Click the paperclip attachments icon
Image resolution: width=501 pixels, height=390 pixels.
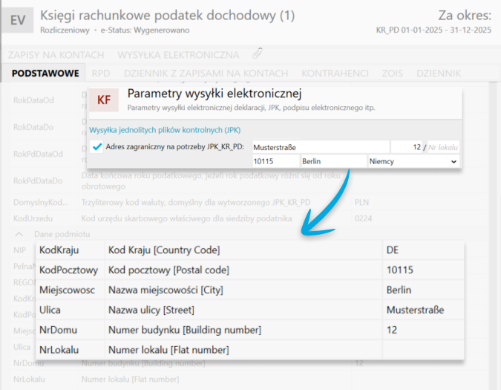(x=258, y=54)
